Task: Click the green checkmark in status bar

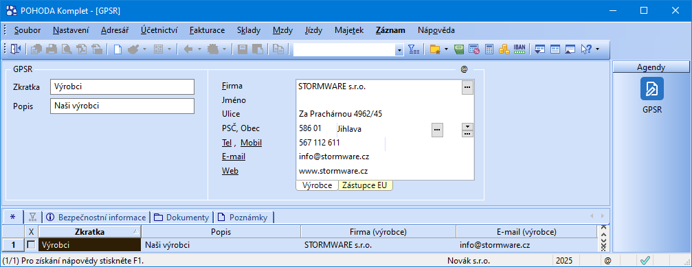Action: pyautogui.click(x=645, y=260)
